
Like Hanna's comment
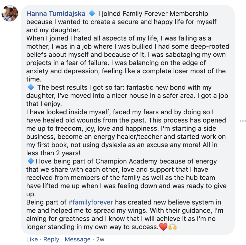pyautogui.click(x=32, y=239)
